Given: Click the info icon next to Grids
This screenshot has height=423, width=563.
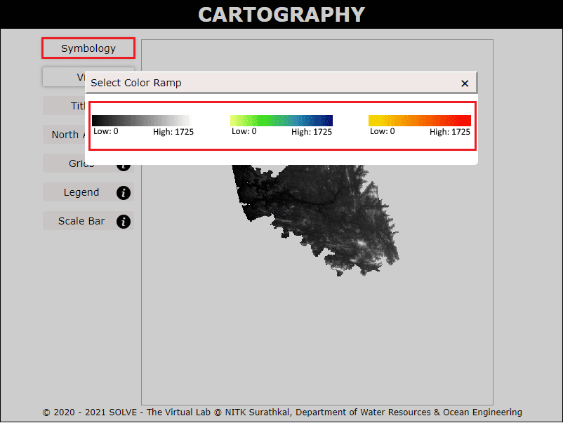Looking at the screenshot, I should 124,165.
